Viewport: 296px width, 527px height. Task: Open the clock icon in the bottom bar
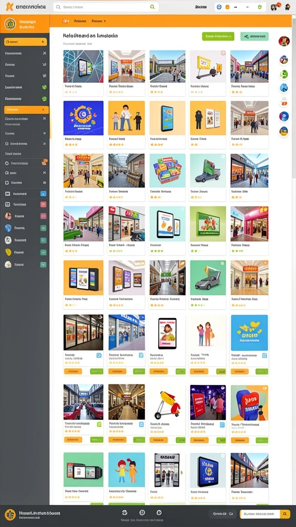(142, 512)
